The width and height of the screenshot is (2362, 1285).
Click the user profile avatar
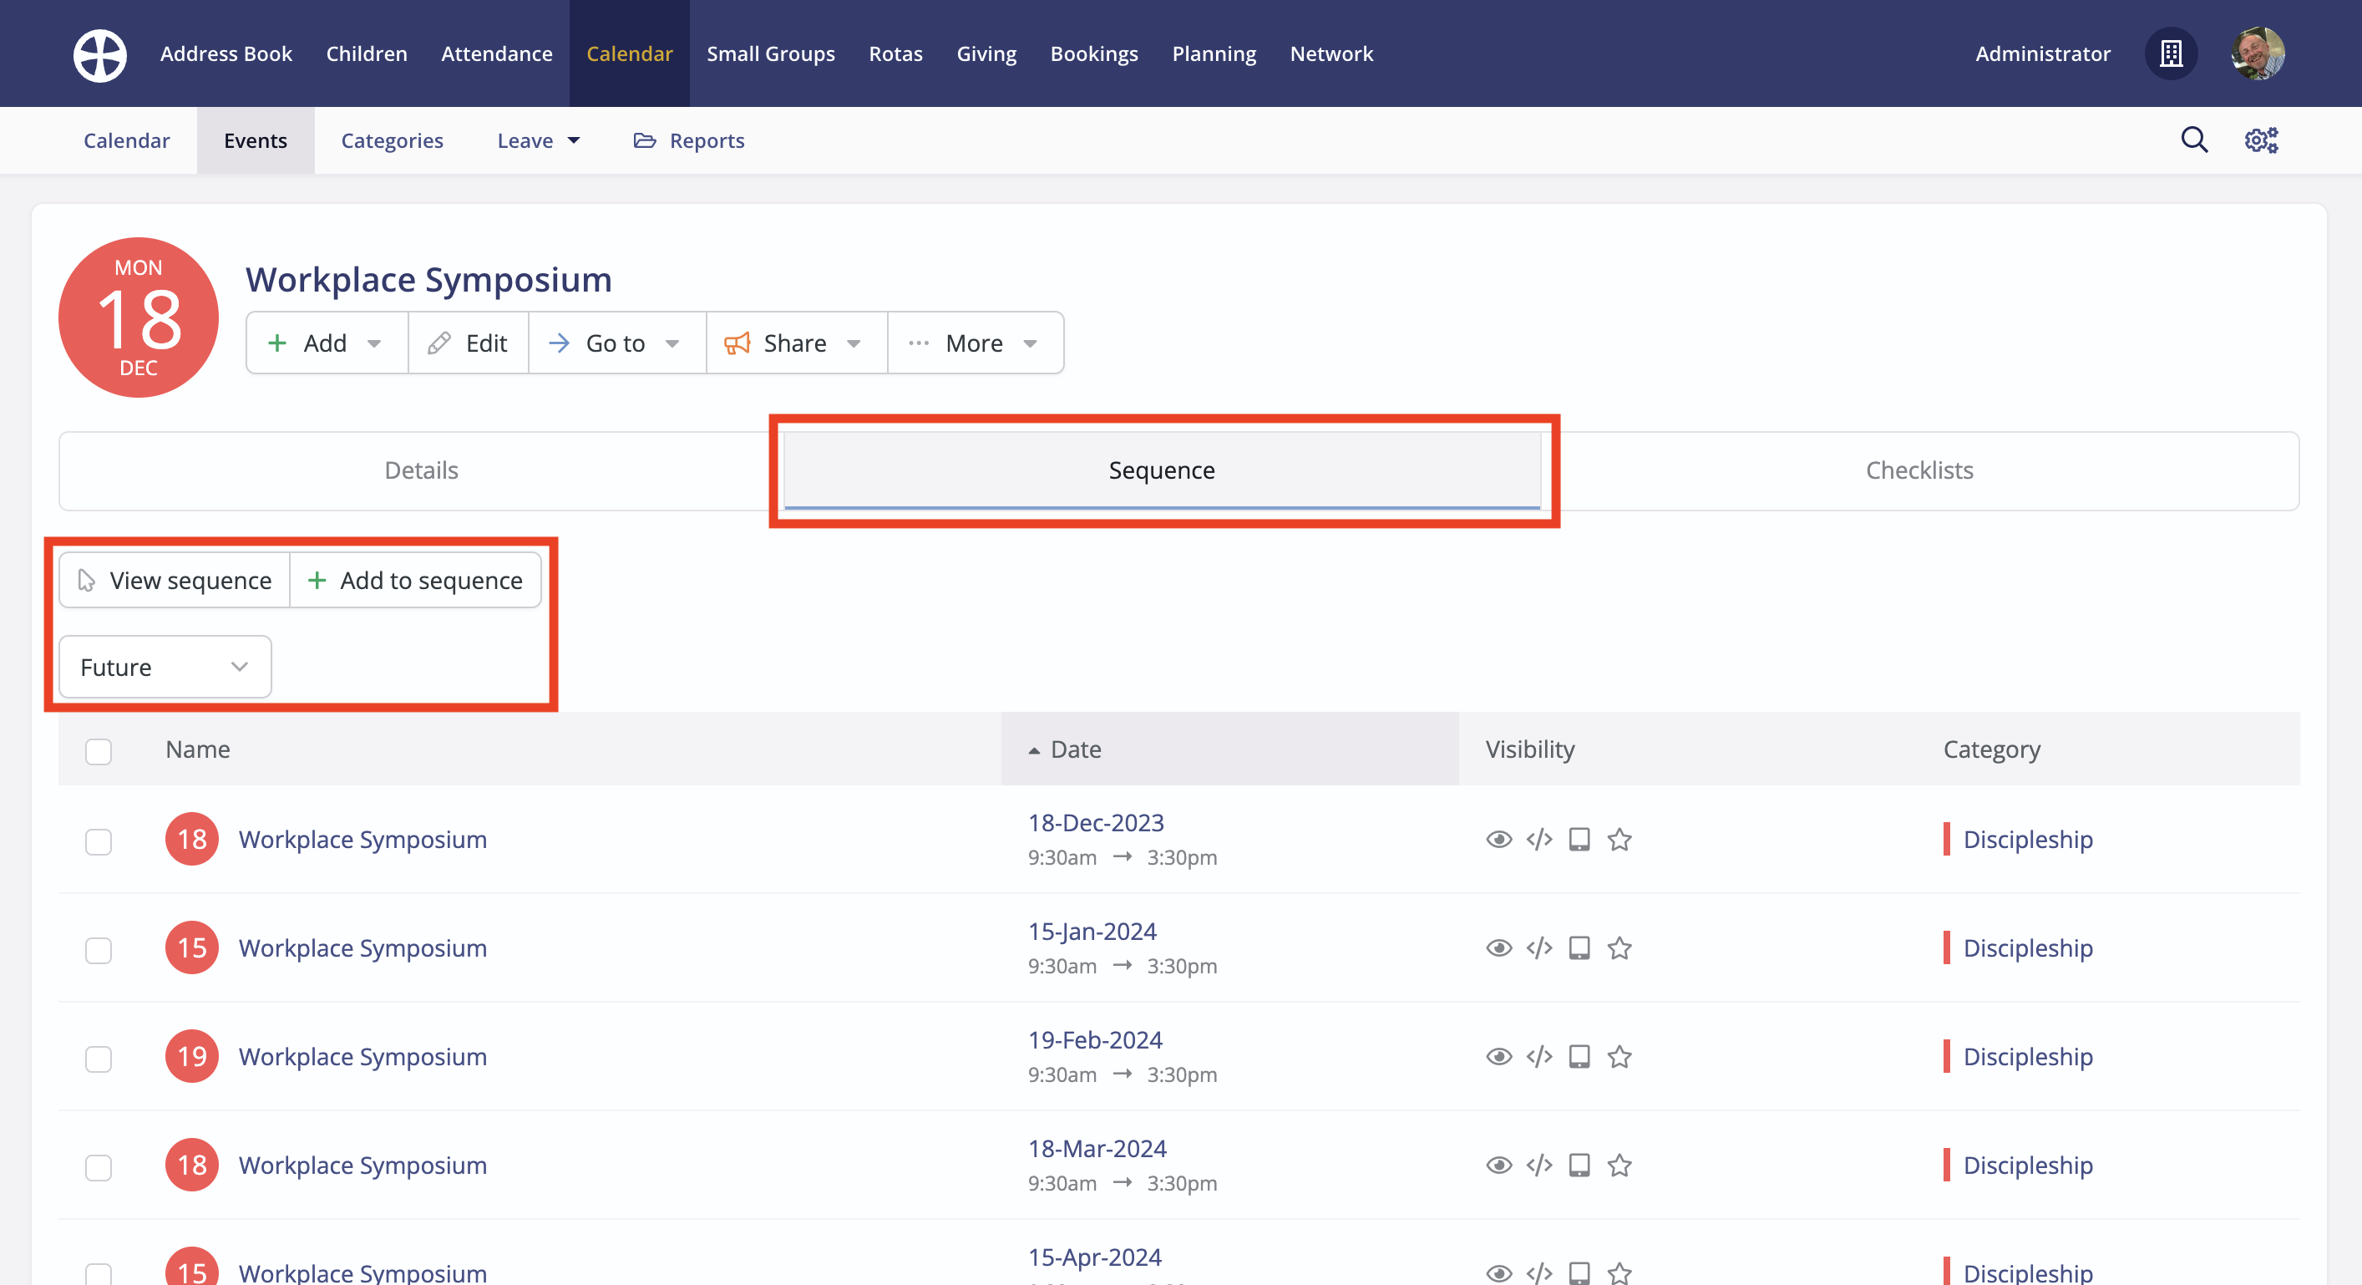click(2257, 54)
